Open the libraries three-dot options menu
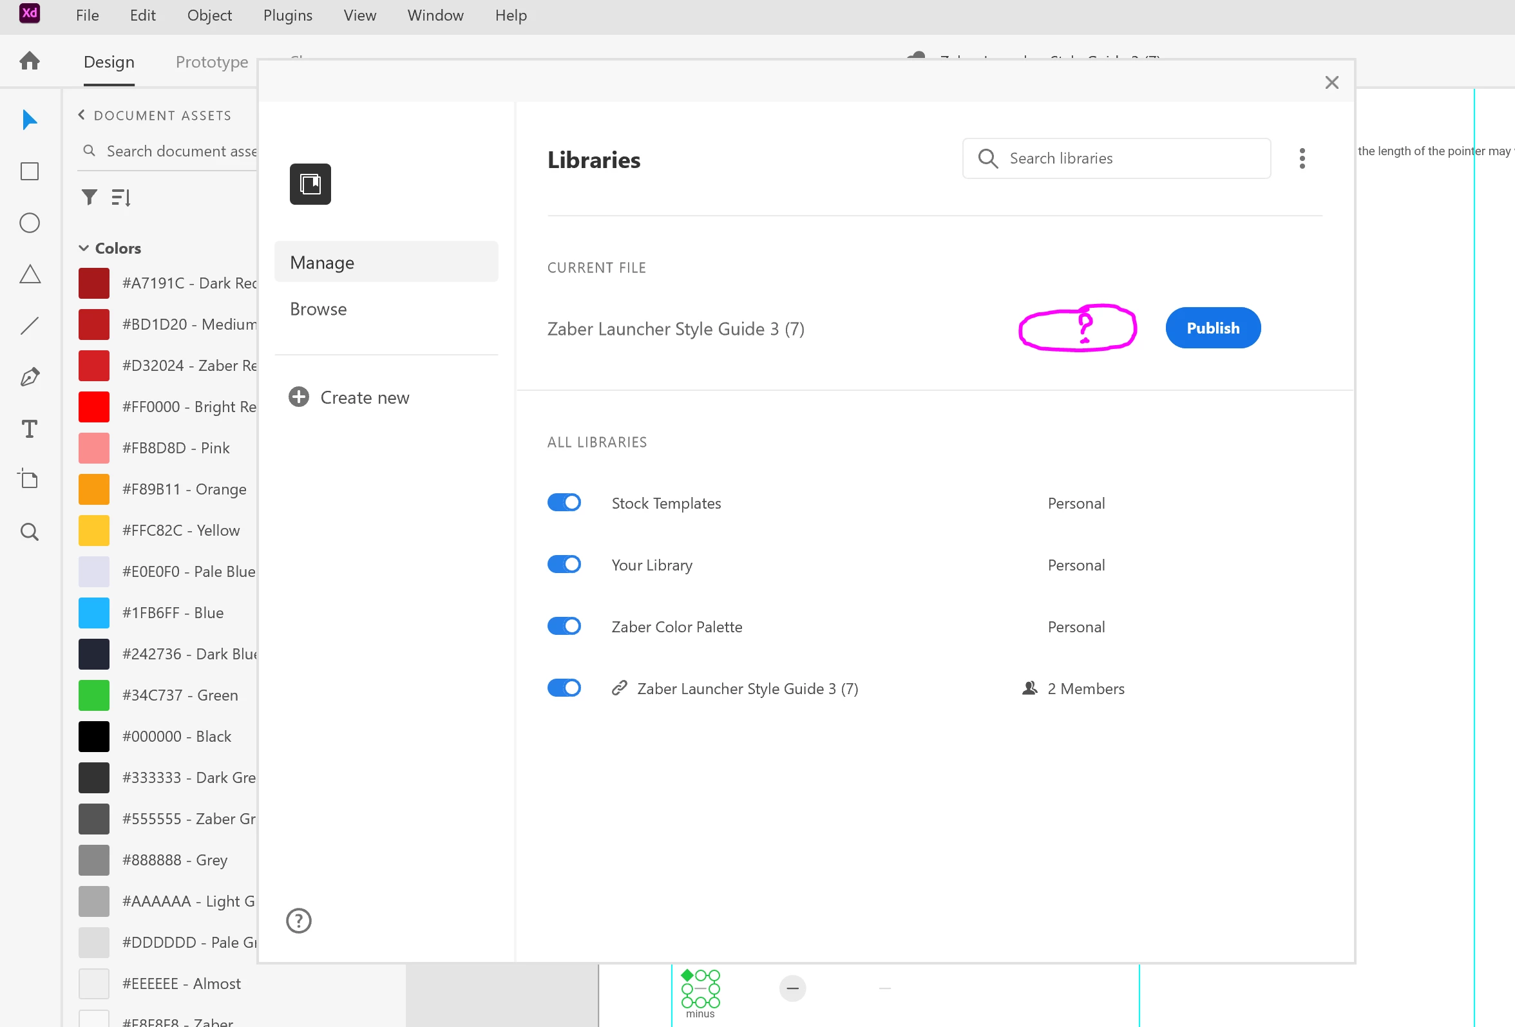 click(x=1302, y=158)
